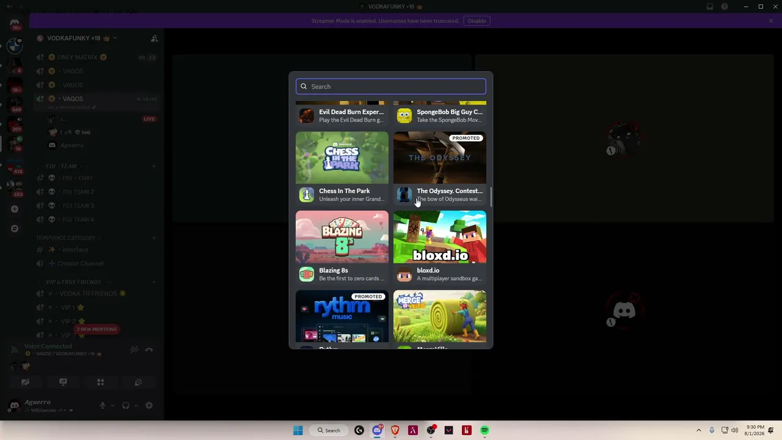Click The Odyssey small app icon
782x440 pixels.
click(404, 194)
